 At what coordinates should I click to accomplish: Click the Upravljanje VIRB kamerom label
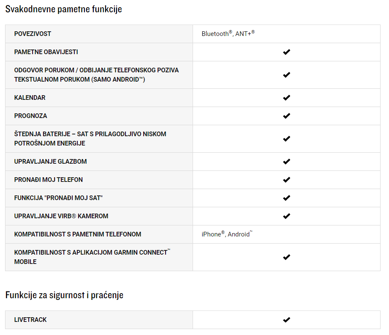tap(61, 216)
